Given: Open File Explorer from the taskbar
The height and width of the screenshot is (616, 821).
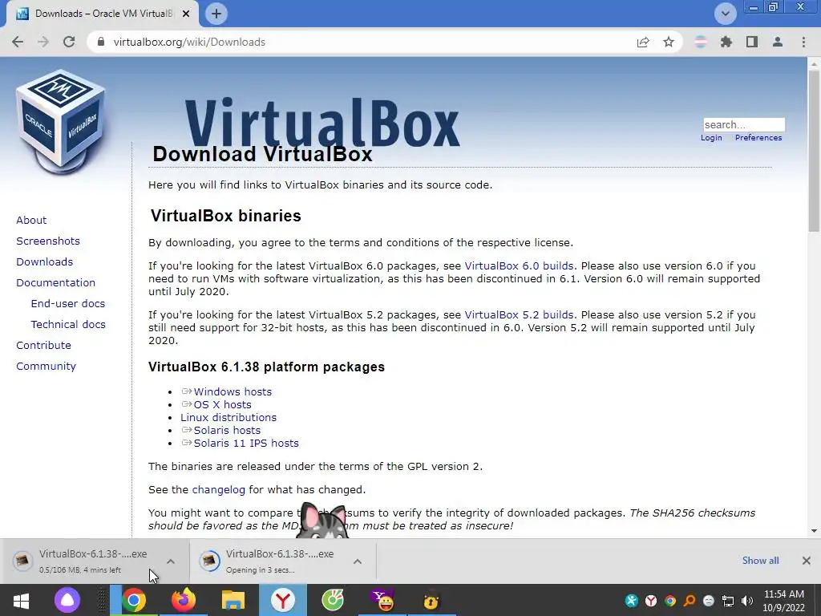Looking at the screenshot, I should coord(233,600).
